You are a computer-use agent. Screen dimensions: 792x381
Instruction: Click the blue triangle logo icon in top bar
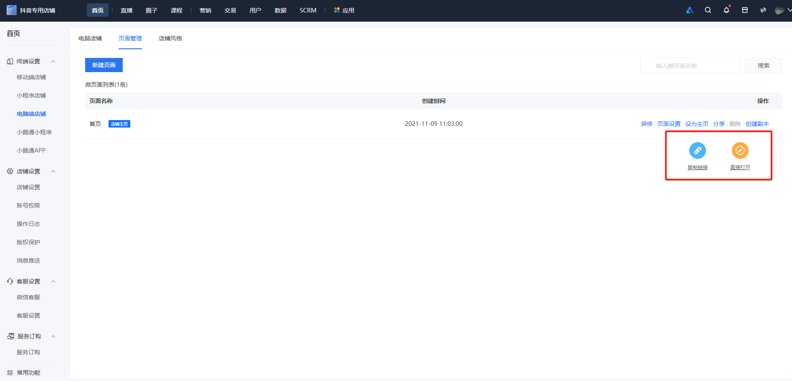pyautogui.click(x=689, y=10)
